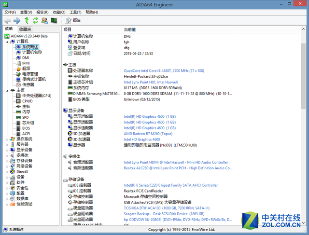The height and width of the screenshot is (235, 309).
Task: Expand the 网络设备 tree node
Action: coord(7,166)
